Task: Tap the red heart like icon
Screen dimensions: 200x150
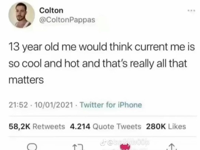Action: tap(125, 147)
